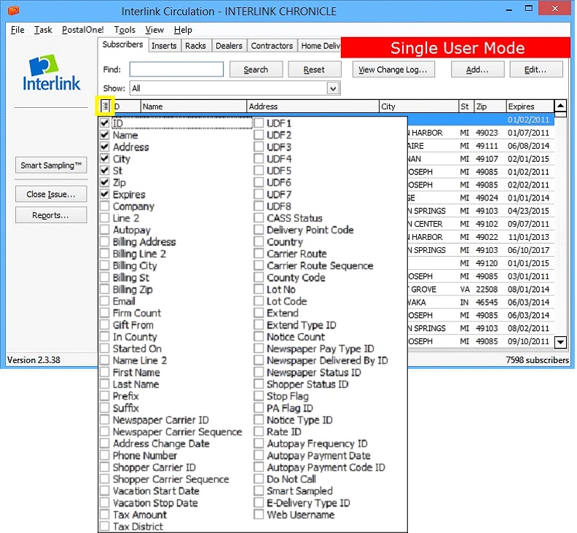Click the list scroll up arrow

point(560,106)
